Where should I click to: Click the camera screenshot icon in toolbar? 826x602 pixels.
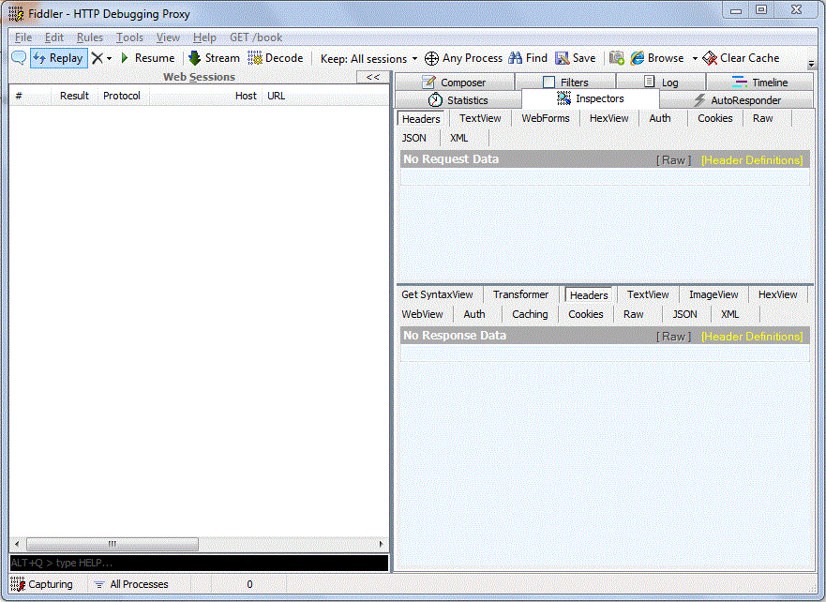pos(616,58)
